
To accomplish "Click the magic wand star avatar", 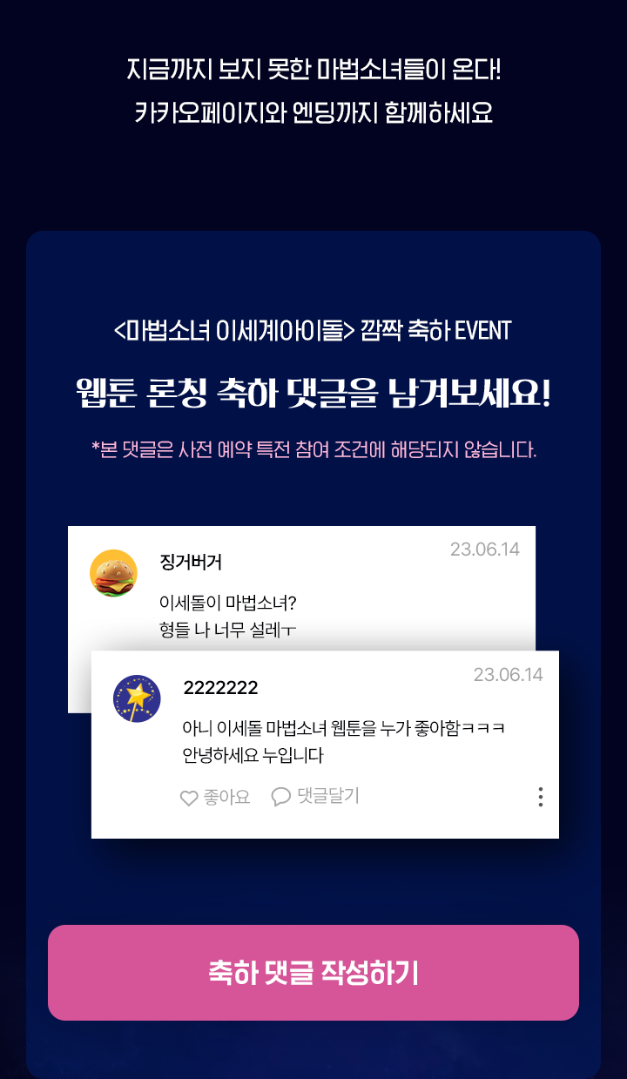I will point(137,698).
